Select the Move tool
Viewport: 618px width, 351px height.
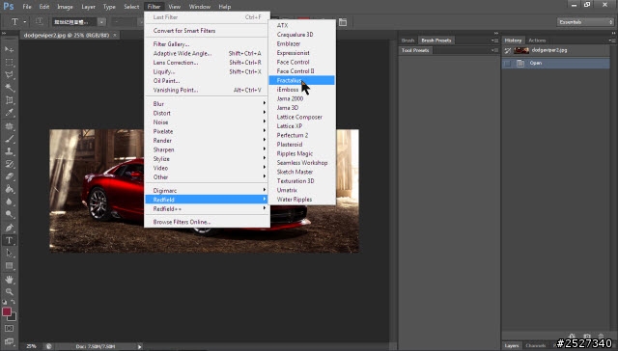coord(9,49)
